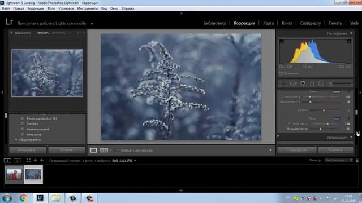The height and width of the screenshot is (203, 362).
Task: Expand the user presets folder triangle
Action: 16,140
